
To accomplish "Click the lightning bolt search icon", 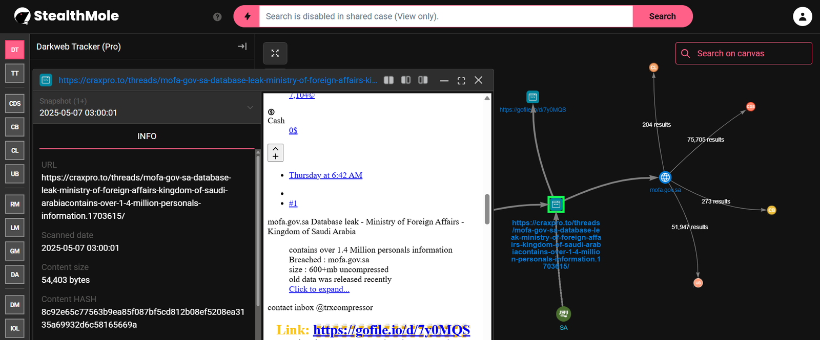I will (x=247, y=16).
